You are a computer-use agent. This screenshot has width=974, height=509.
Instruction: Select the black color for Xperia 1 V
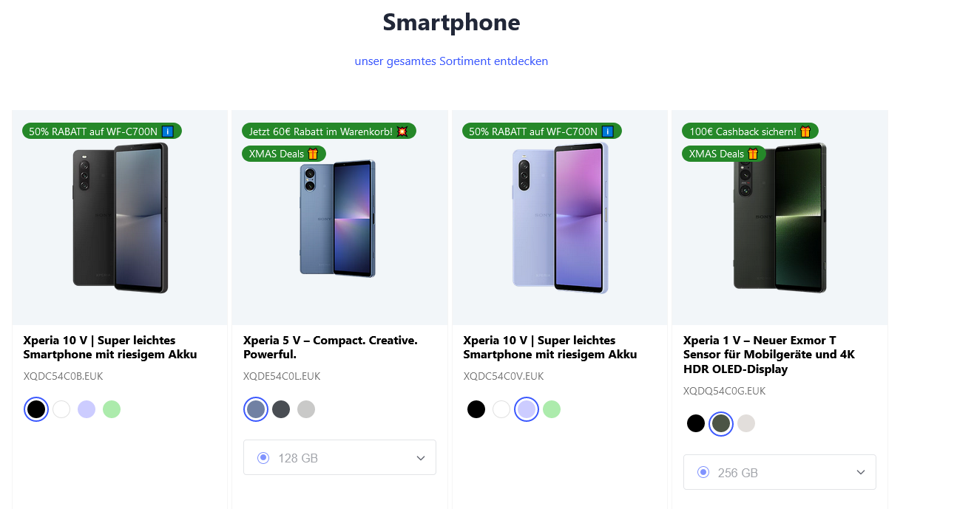[696, 423]
